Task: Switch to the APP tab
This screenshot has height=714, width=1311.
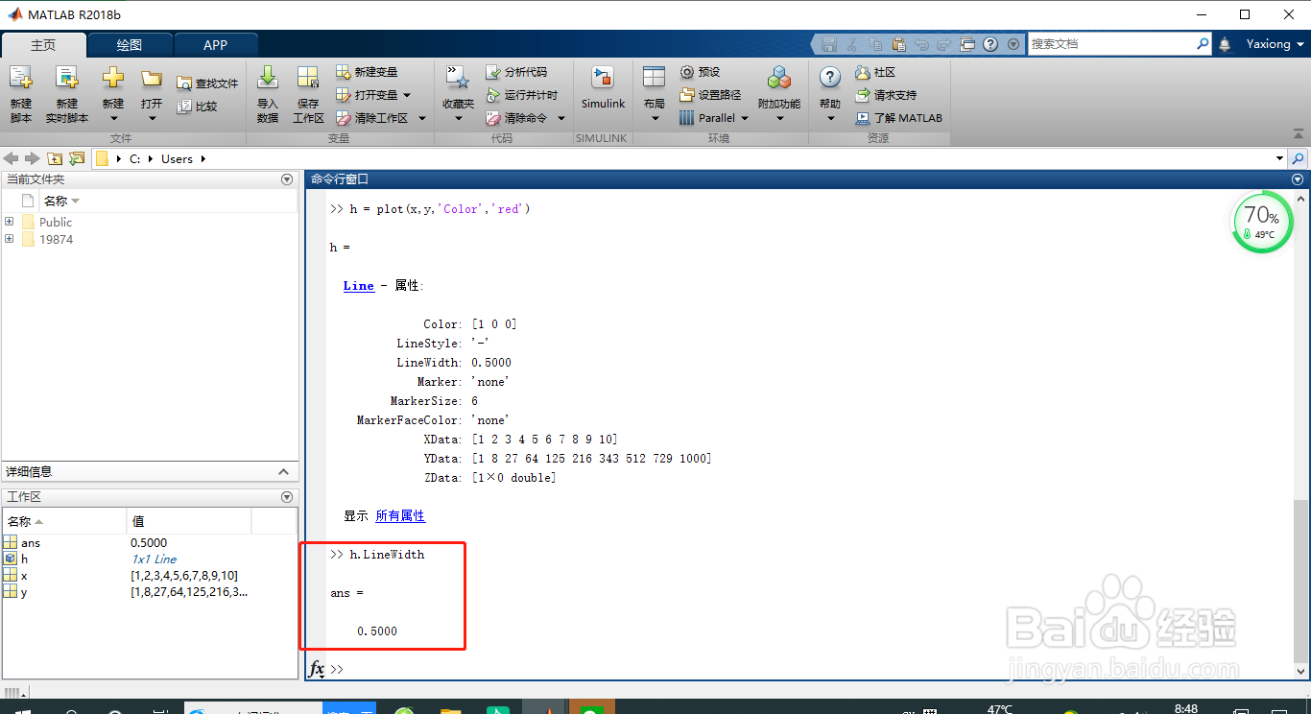Action: [216, 45]
